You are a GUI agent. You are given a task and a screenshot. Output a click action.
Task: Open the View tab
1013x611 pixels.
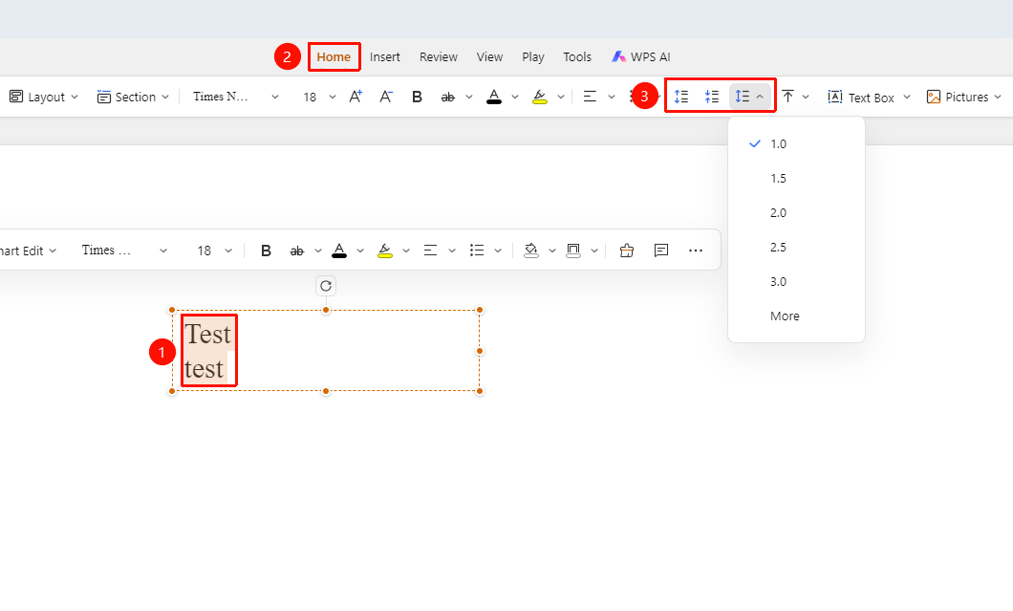[489, 57]
